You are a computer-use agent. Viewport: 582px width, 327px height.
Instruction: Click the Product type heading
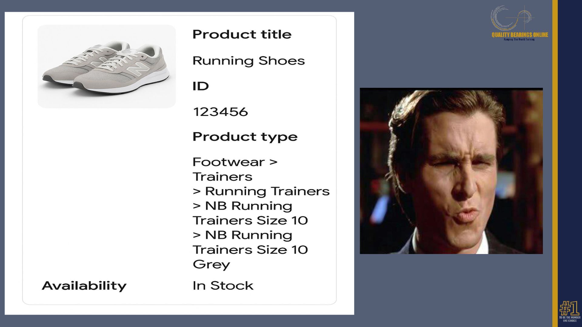tap(245, 137)
